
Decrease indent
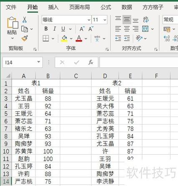(118, 38)
